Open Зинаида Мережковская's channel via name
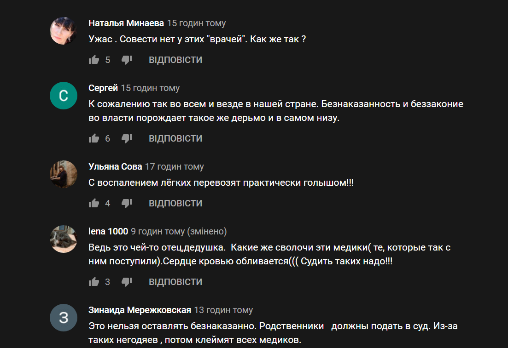Screen dimensions: 508x348 140,310
